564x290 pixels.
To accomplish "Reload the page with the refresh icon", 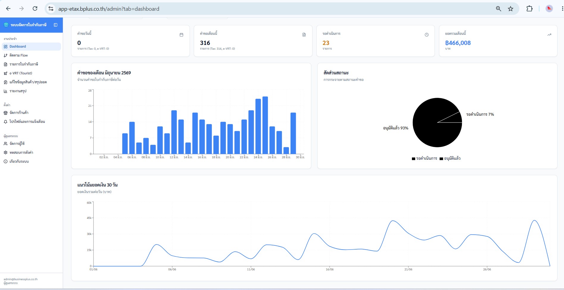I will pyautogui.click(x=35, y=9).
